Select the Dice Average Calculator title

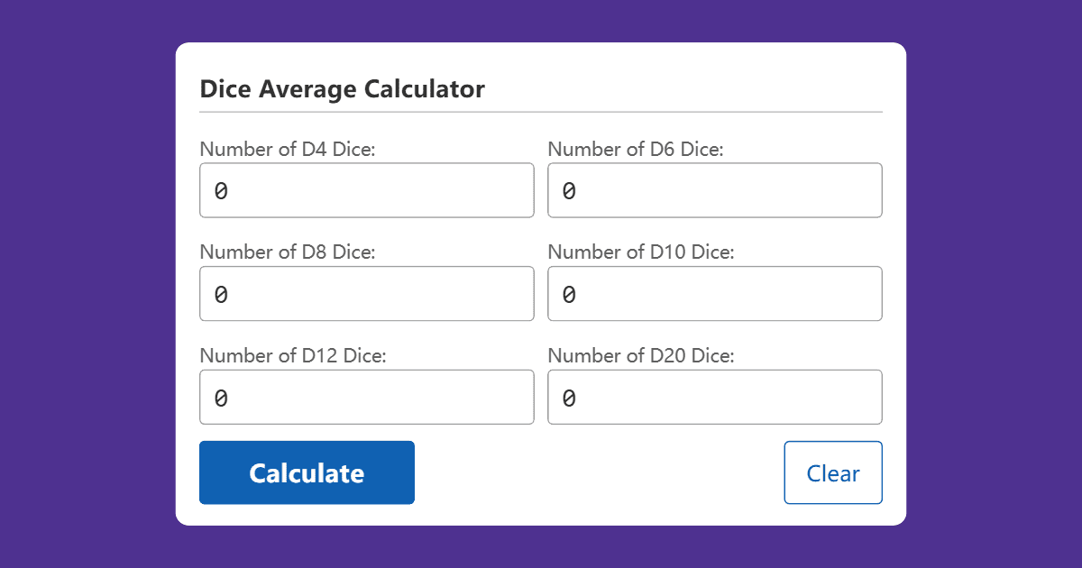click(342, 88)
